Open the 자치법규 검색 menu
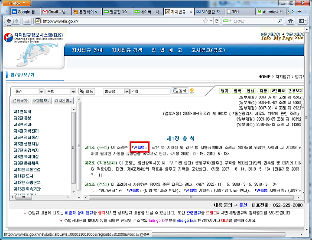Viewport: 312px width, 240px height. (x=127, y=50)
